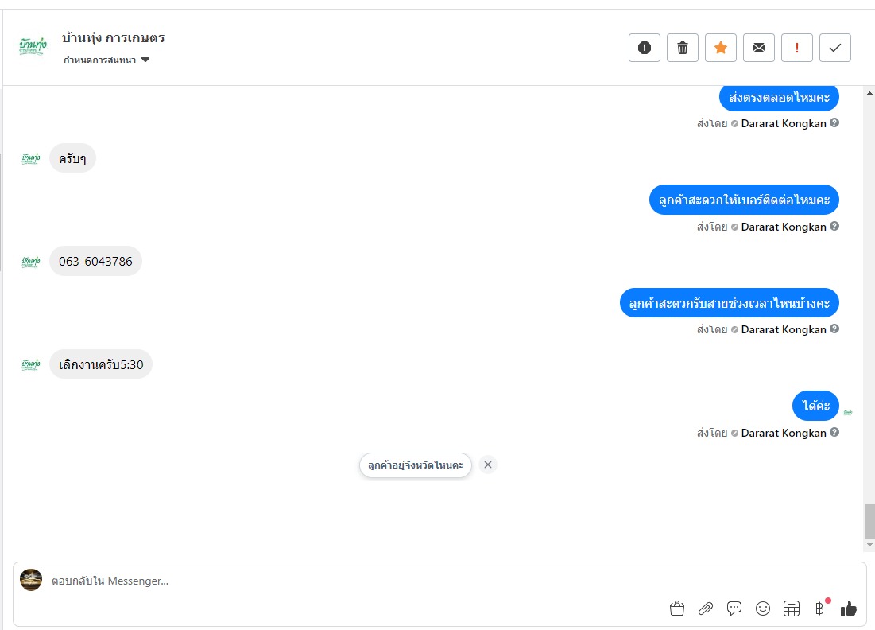
Task: Open the shopping bag products icon
Action: point(677,609)
